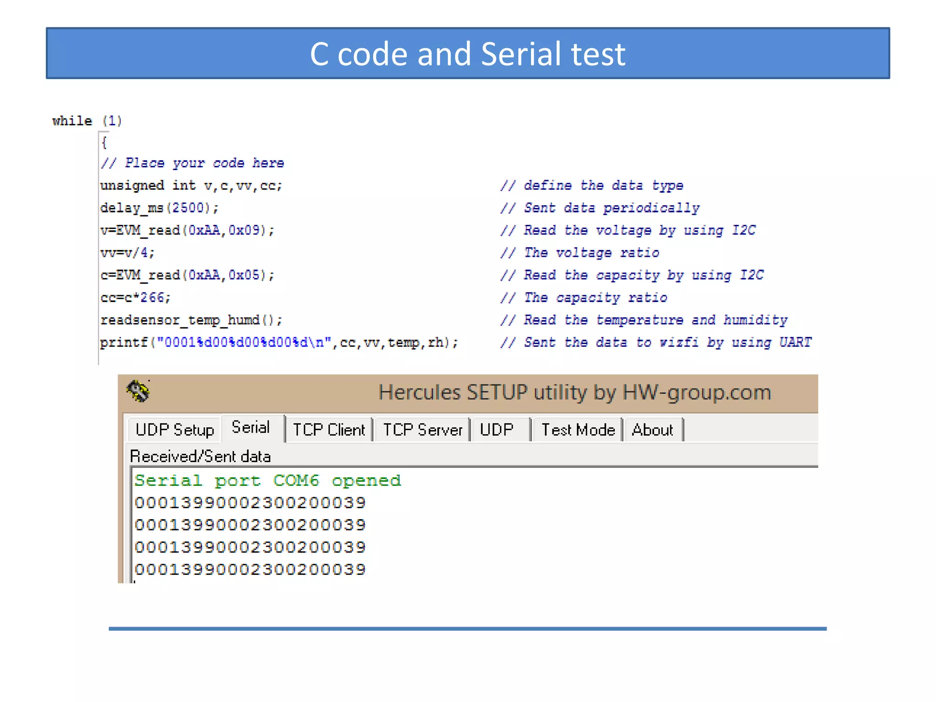The height and width of the screenshot is (702, 936).
Task: Click the 'c=EVM_read(0xAA,0x05);' line
Action: pos(187,275)
